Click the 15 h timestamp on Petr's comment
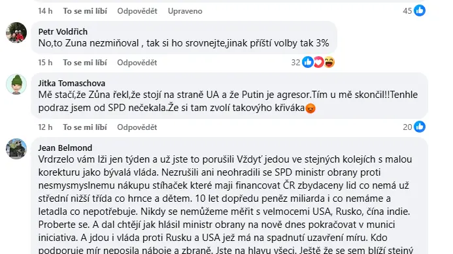Viewport: 453px width, 254px height. coord(45,62)
